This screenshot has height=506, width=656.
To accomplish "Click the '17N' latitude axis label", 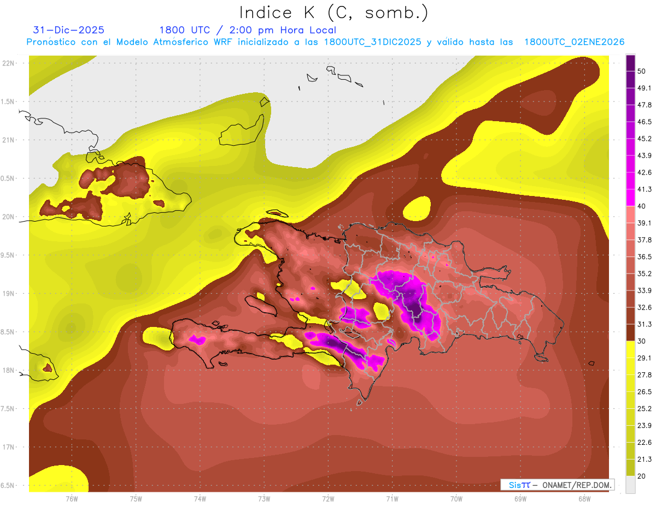I will 9,447.
